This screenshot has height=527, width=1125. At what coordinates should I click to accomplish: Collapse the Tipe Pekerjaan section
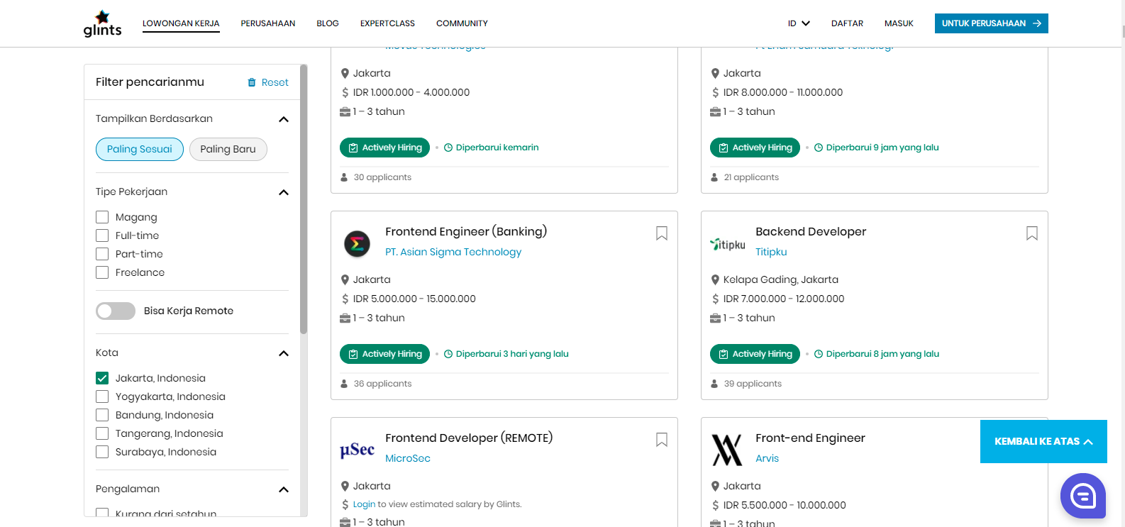pyautogui.click(x=284, y=192)
